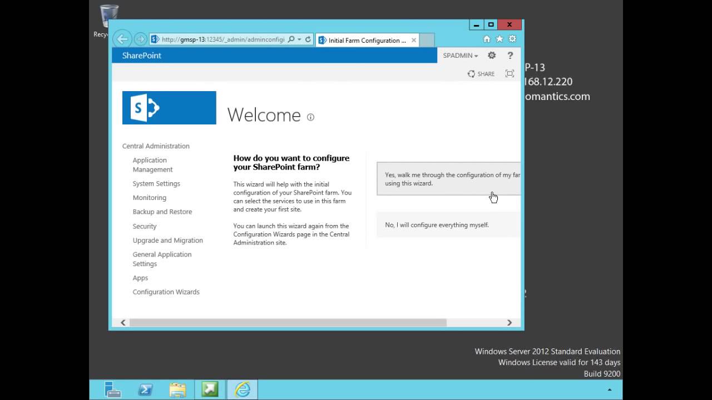Open File Explorer from the taskbar

coord(177,389)
